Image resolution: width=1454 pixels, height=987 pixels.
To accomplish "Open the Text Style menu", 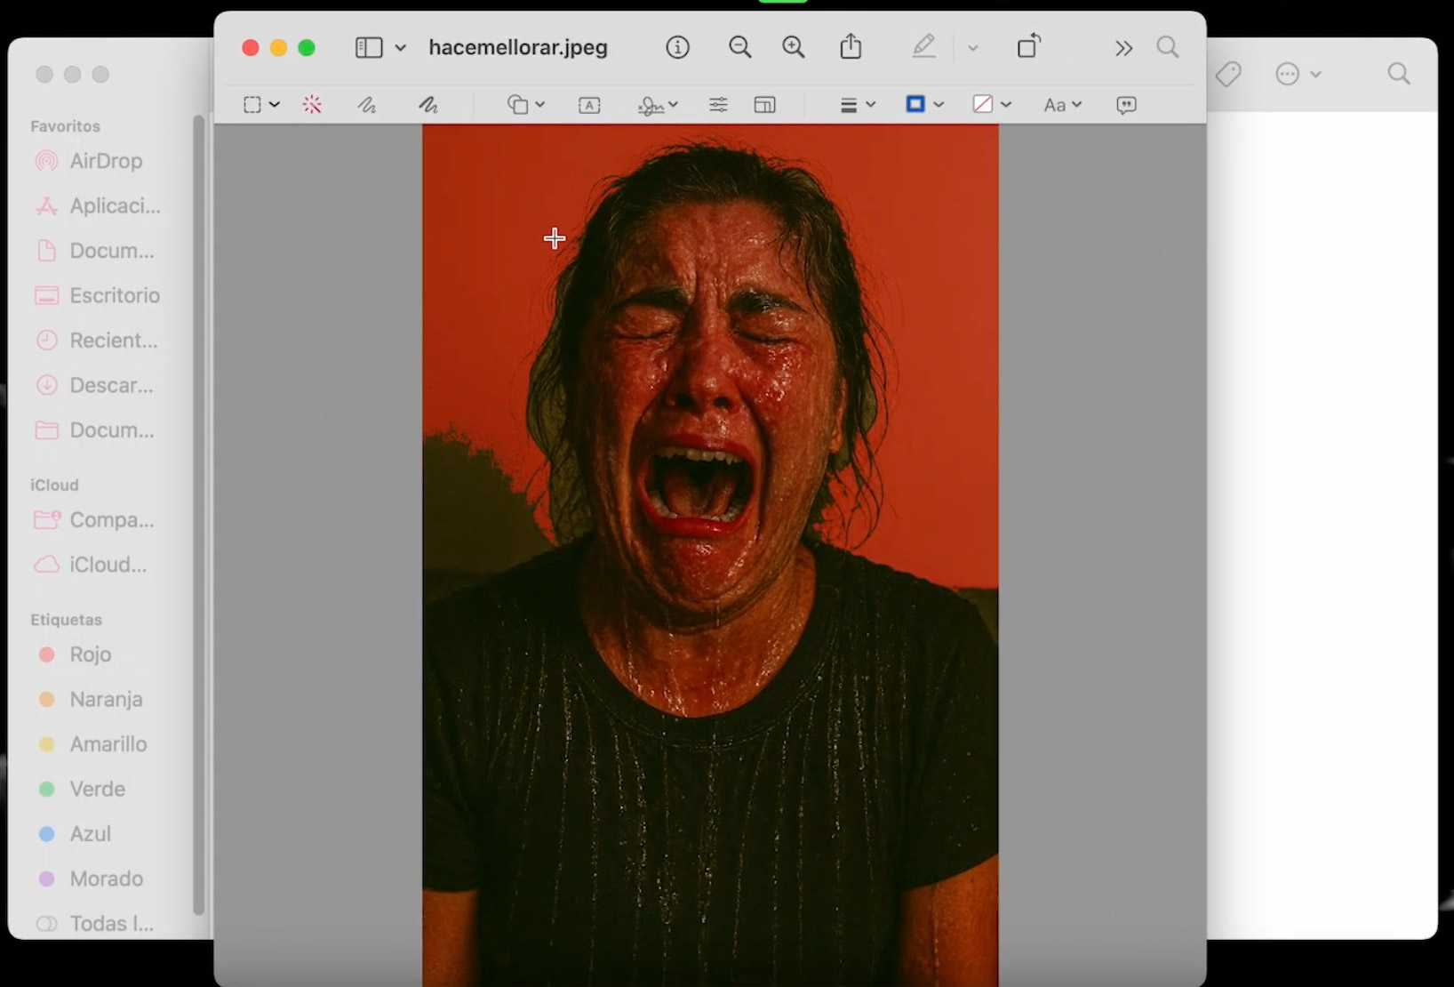I will (1062, 105).
